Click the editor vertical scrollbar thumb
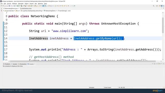 pos(163,25)
